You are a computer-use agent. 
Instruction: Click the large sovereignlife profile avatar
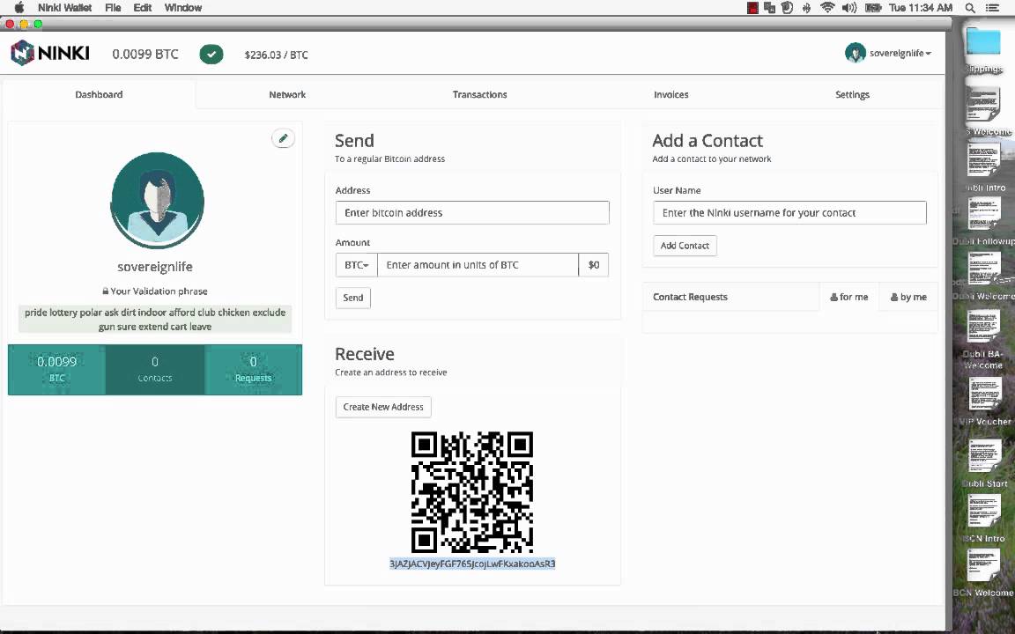click(x=158, y=200)
